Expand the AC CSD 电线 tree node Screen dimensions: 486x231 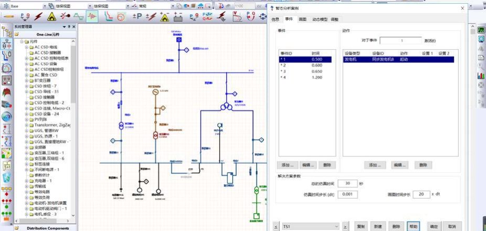tap(27, 47)
